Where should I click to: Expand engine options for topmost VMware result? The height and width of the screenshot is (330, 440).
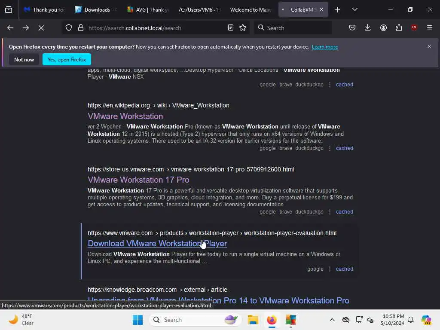tap(330, 85)
